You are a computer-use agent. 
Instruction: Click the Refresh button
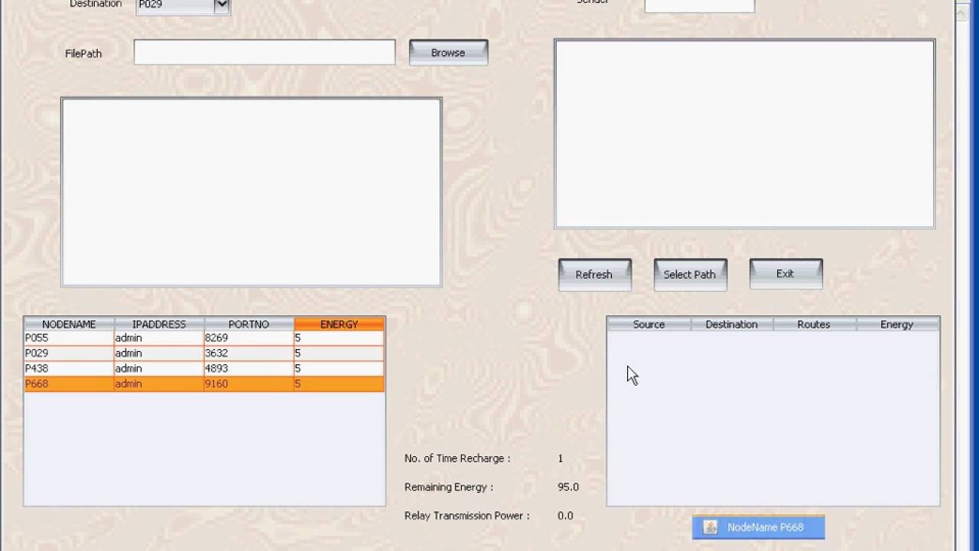(x=594, y=275)
